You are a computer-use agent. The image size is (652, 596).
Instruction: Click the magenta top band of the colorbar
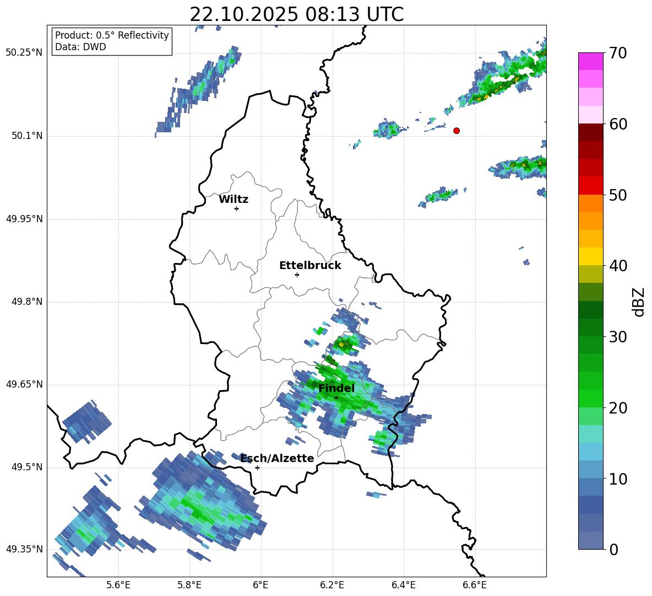pos(591,61)
